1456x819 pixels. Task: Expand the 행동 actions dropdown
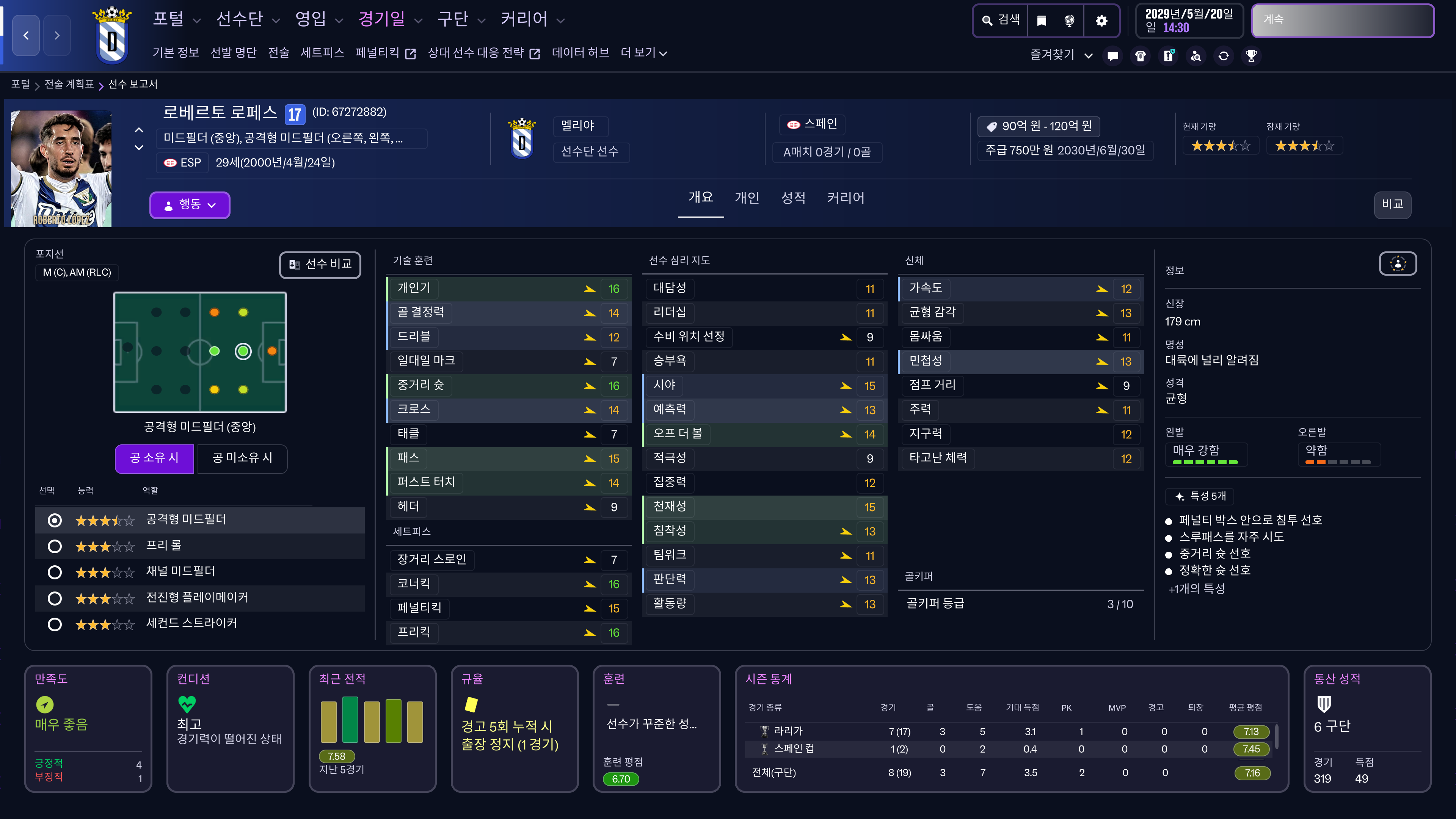tap(189, 205)
